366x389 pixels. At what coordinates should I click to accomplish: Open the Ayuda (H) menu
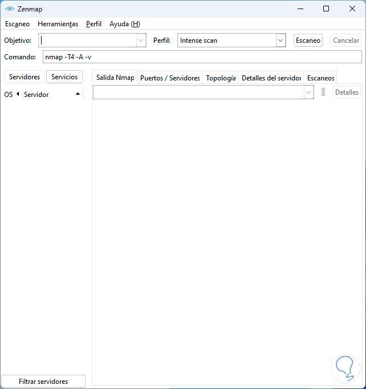[125, 24]
